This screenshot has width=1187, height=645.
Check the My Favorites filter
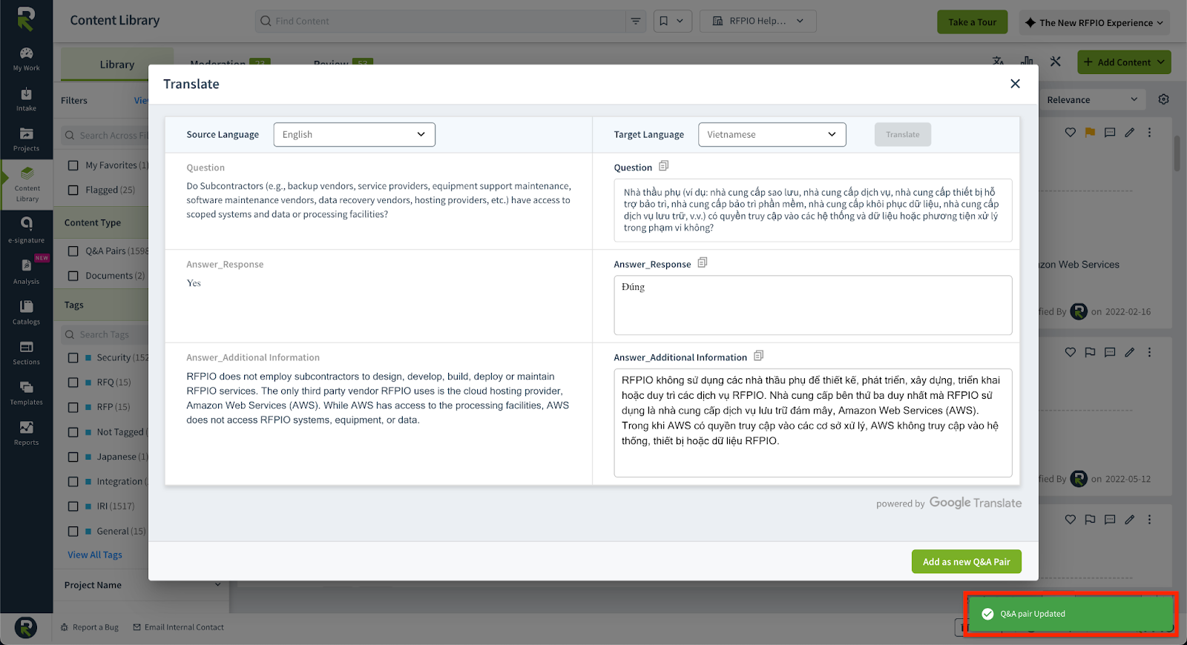(73, 165)
